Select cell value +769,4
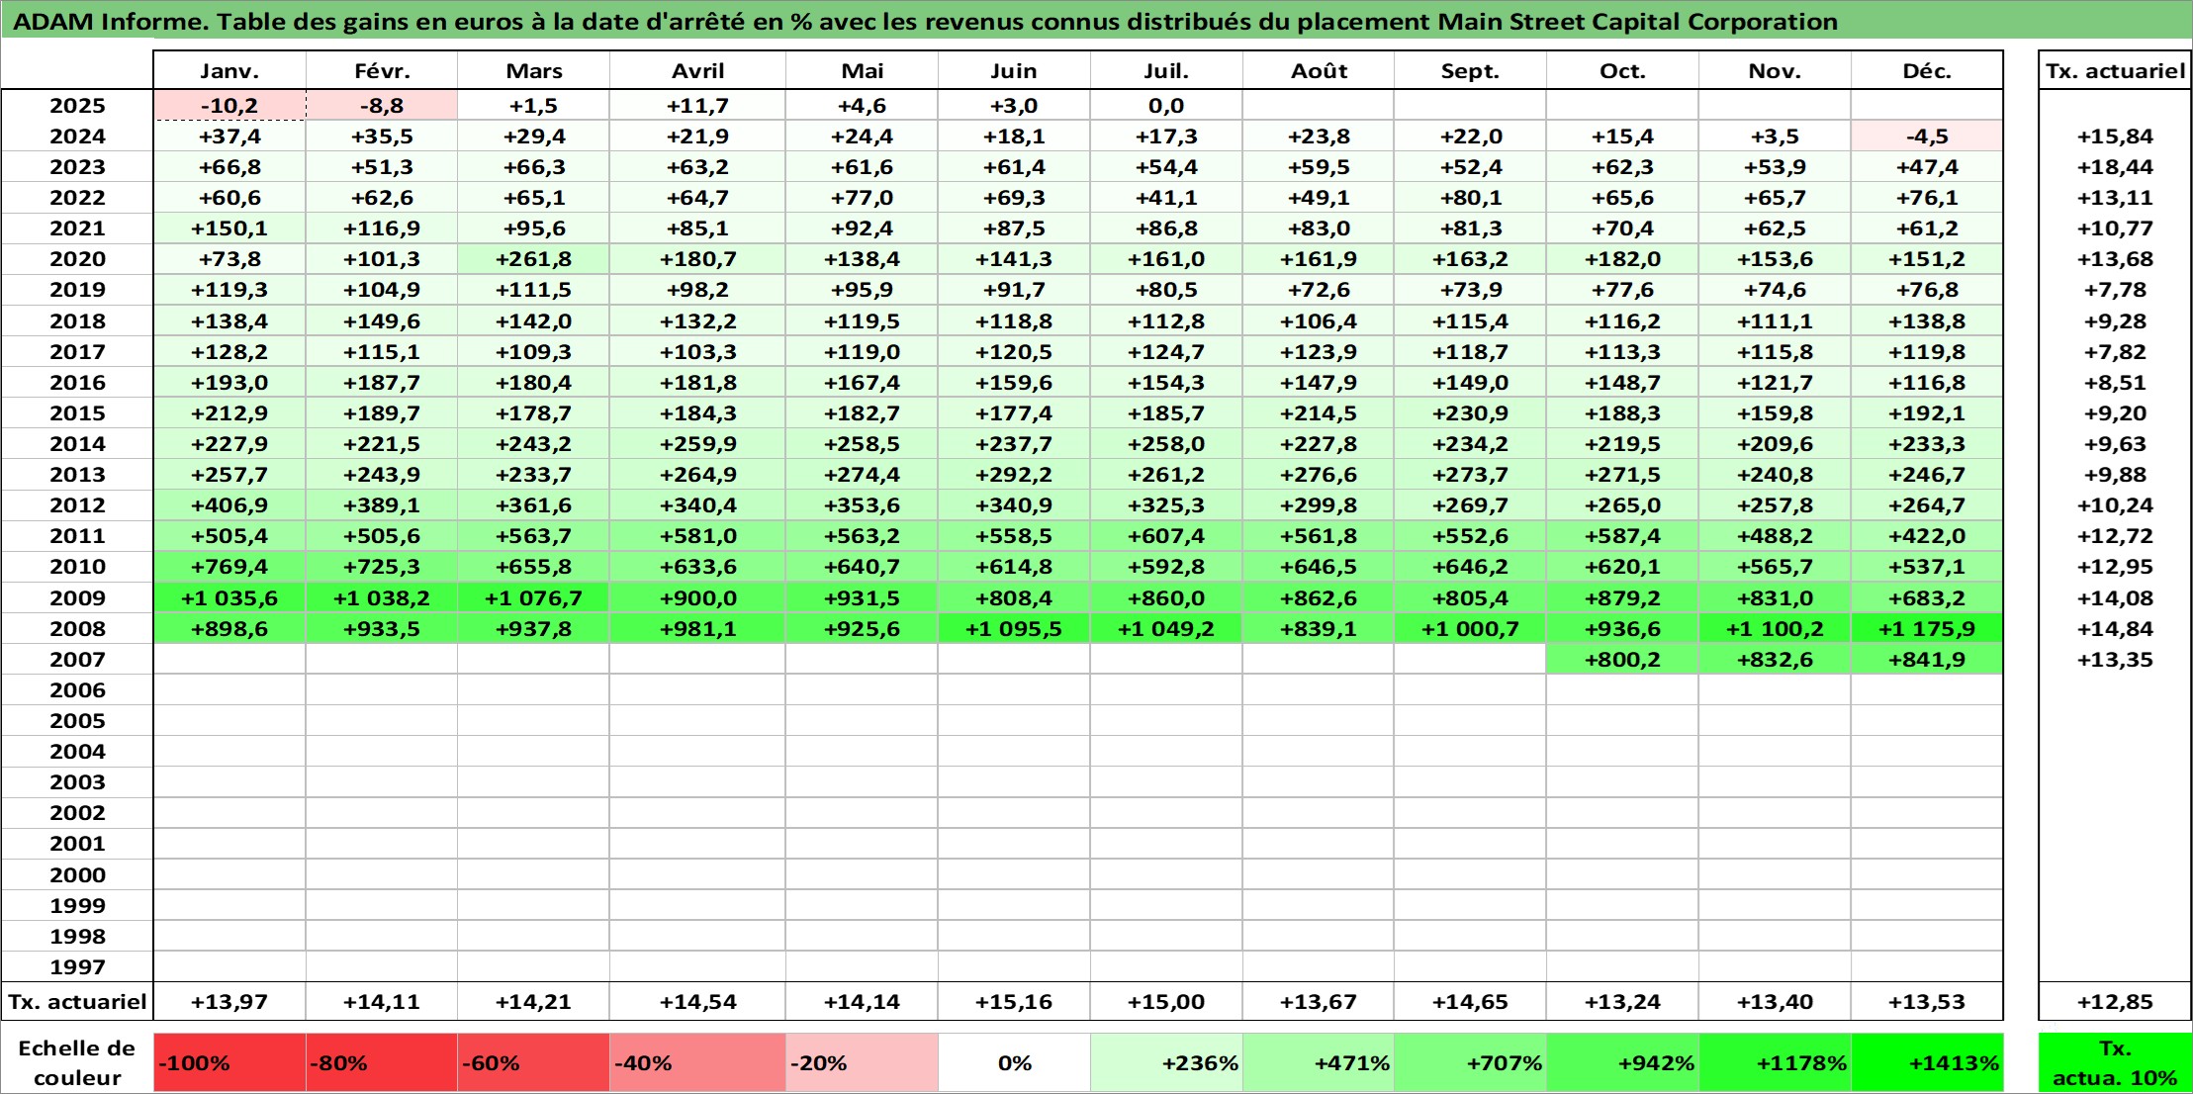 pos(229,567)
